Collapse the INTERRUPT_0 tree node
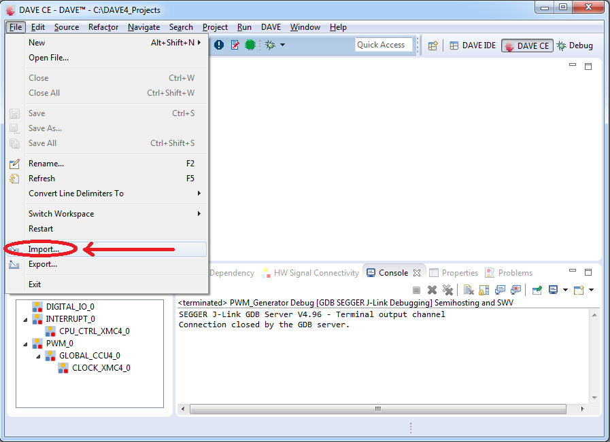610x442 pixels. point(25,320)
